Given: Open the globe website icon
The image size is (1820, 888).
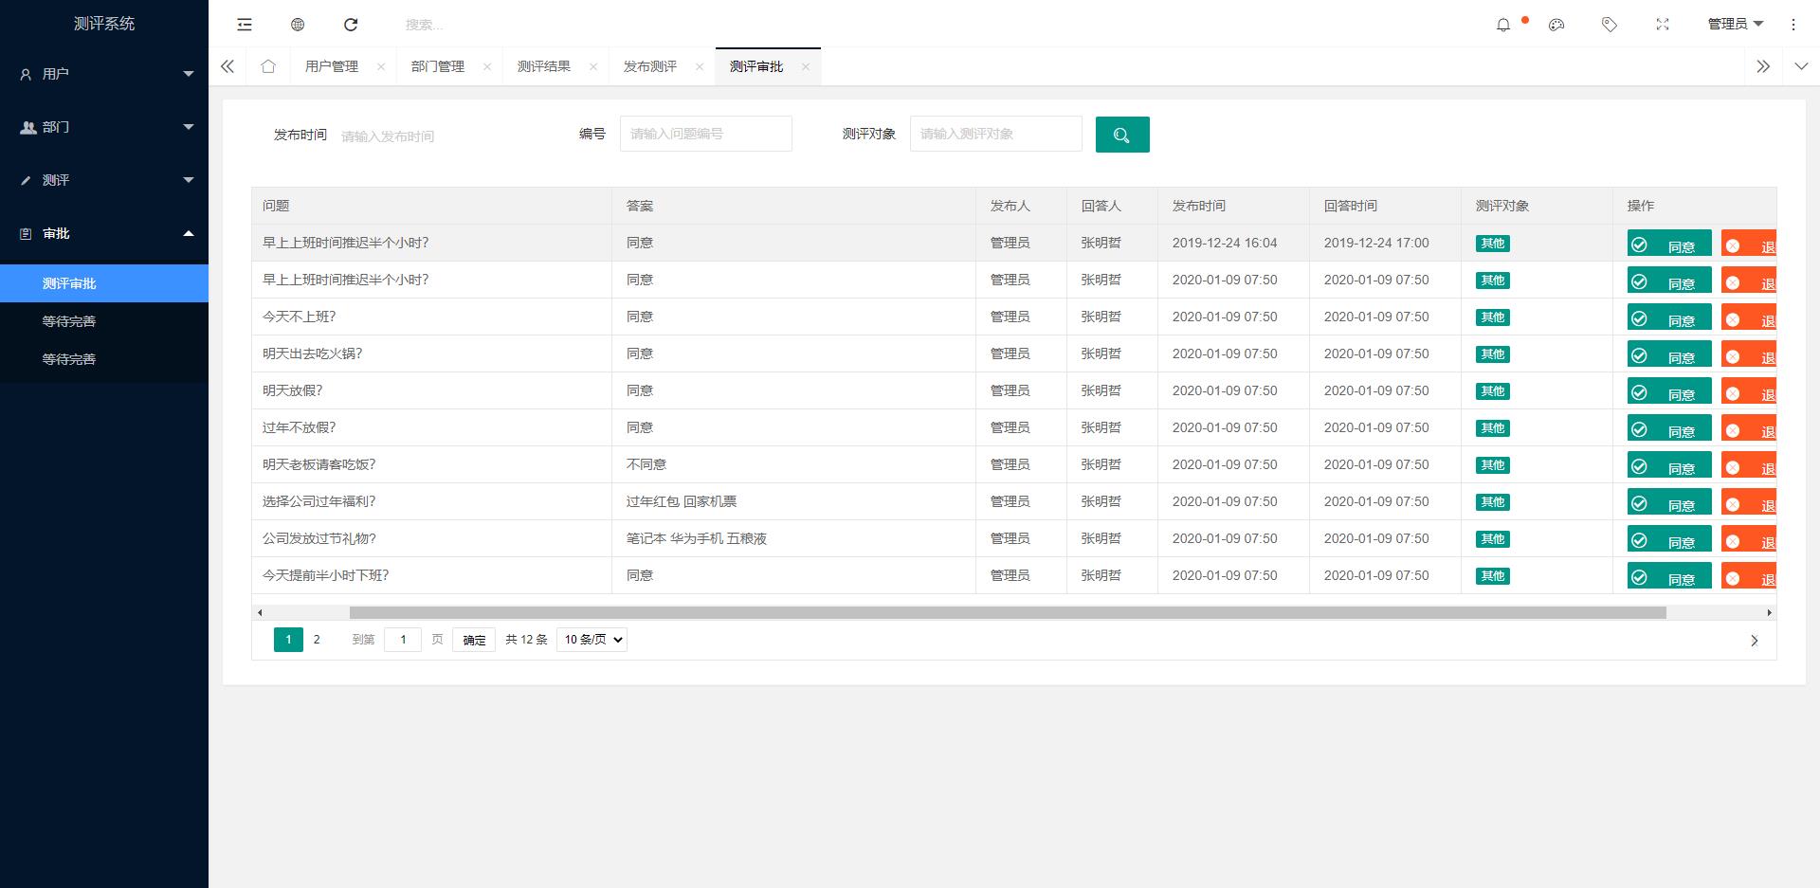Looking at the screenshot, I should (x=298, y=25).
